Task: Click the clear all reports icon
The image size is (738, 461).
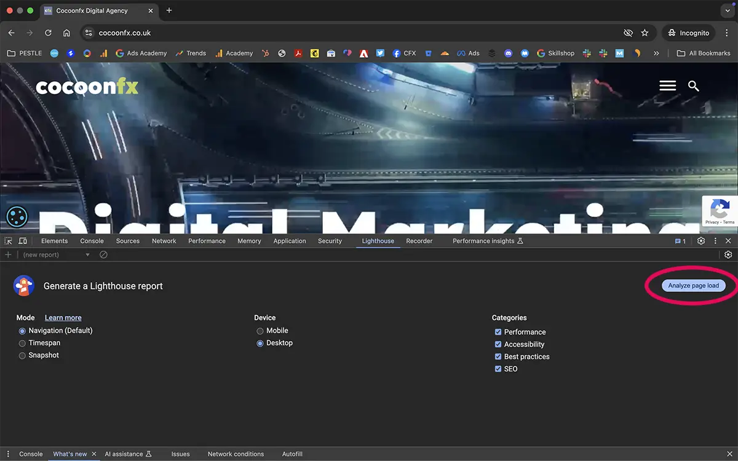Action: coord(103,254)
